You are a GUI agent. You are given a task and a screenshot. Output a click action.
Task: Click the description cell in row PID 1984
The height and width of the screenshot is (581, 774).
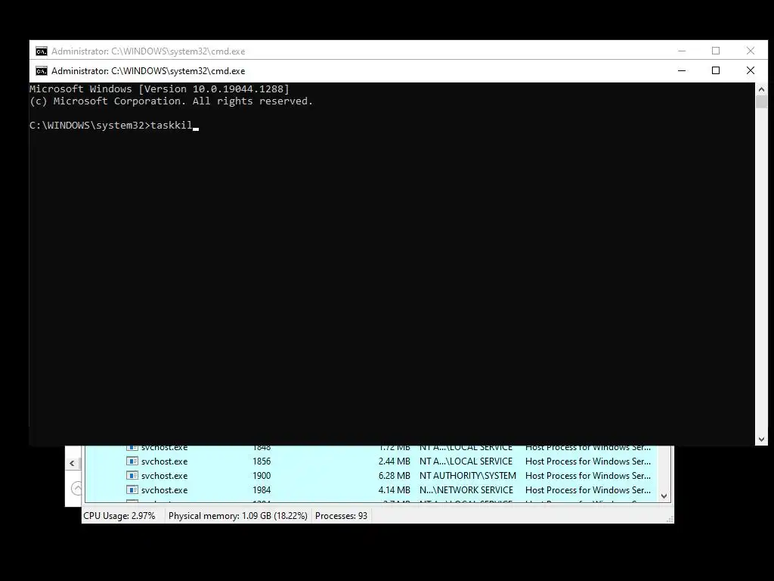point(588,489)
